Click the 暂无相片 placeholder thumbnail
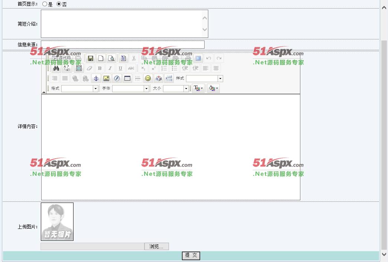Image resolution: width=388 pixels, height=262 pixels. pyautogui.click(x=57, y=221)
